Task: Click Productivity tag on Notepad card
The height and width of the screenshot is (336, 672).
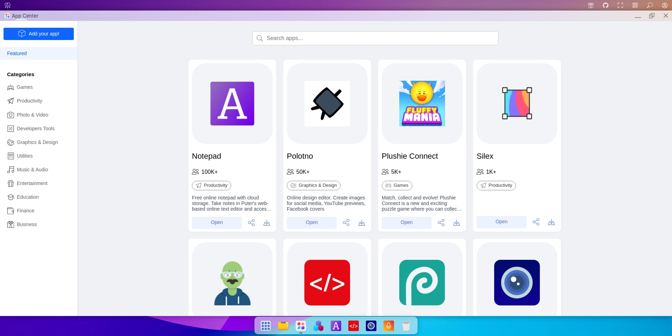Action: [x=212, y=185]
